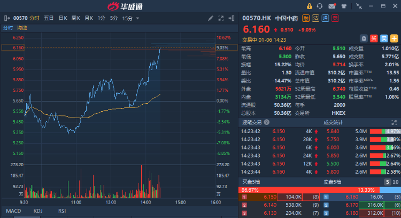Select the RSI indicator tab
401x218 pixels.
(x=62, y=211)
